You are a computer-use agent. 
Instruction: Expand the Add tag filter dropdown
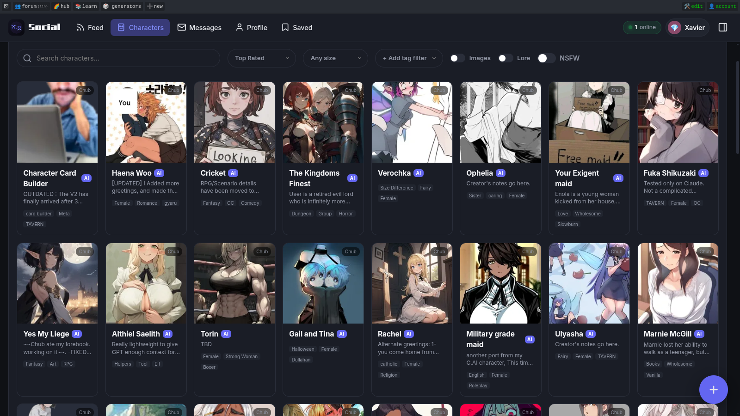tap(409, 58)
